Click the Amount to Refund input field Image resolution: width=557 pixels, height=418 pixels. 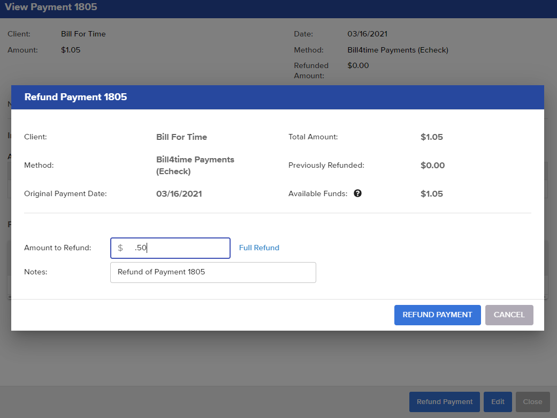click(x=170, y=248)
